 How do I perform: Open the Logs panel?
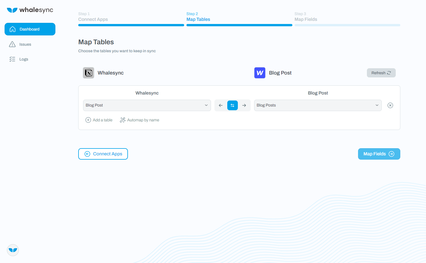[24, 59]
